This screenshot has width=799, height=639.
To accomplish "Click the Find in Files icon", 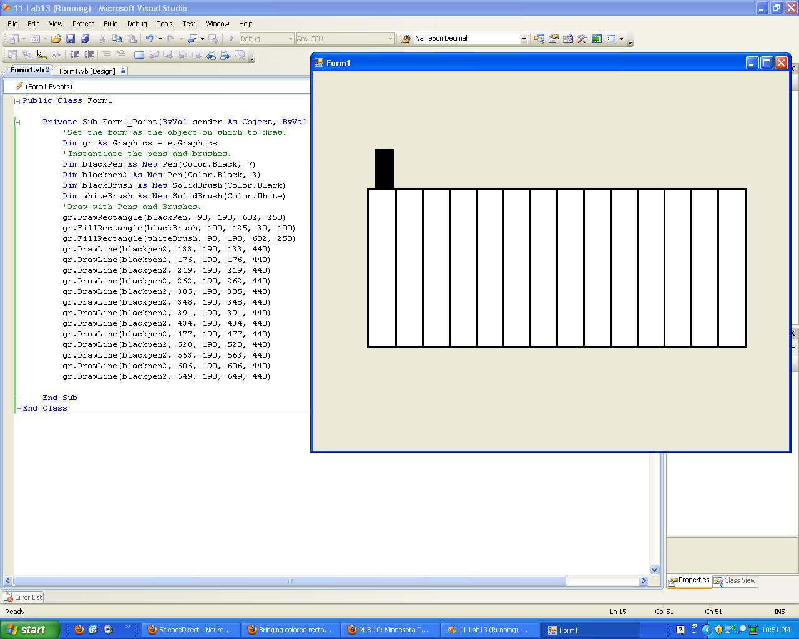I will point(405,39).
